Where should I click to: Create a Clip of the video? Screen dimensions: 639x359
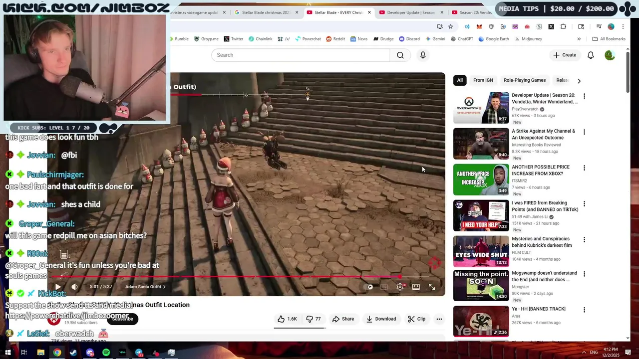point(416,319)
